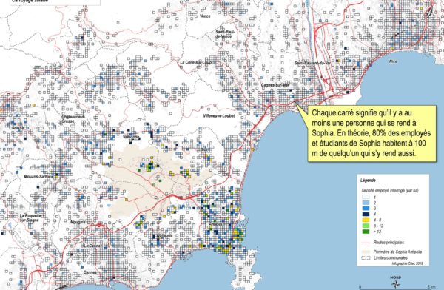
Task: Click the 'Densité employé interrogé (par ha)' label
Action: (390, 191)
